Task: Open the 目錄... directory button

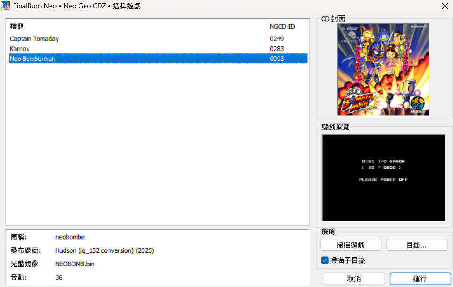Action: 417,245
